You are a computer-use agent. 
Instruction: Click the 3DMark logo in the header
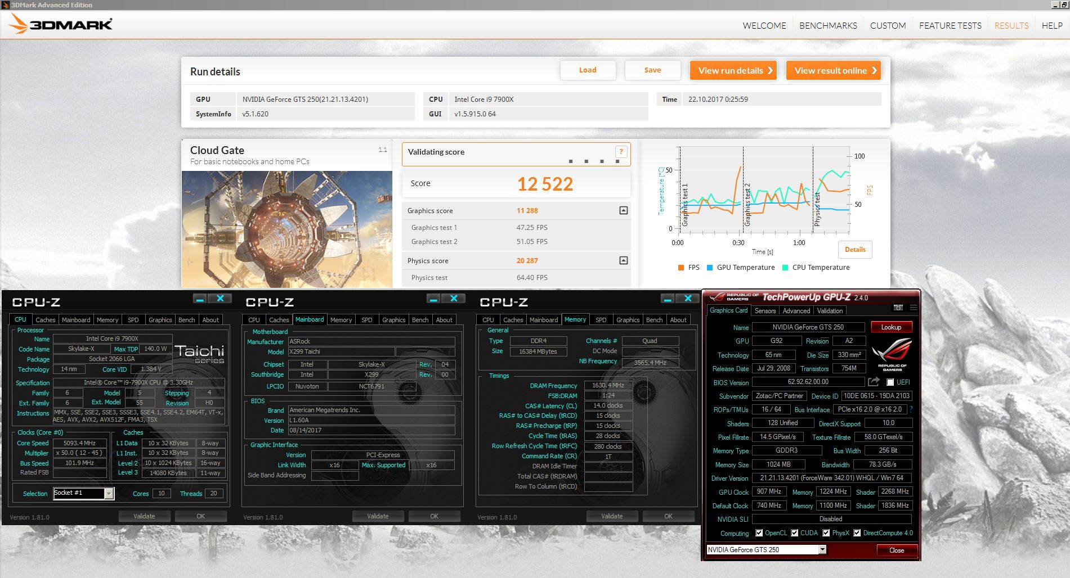pos(61,24)
